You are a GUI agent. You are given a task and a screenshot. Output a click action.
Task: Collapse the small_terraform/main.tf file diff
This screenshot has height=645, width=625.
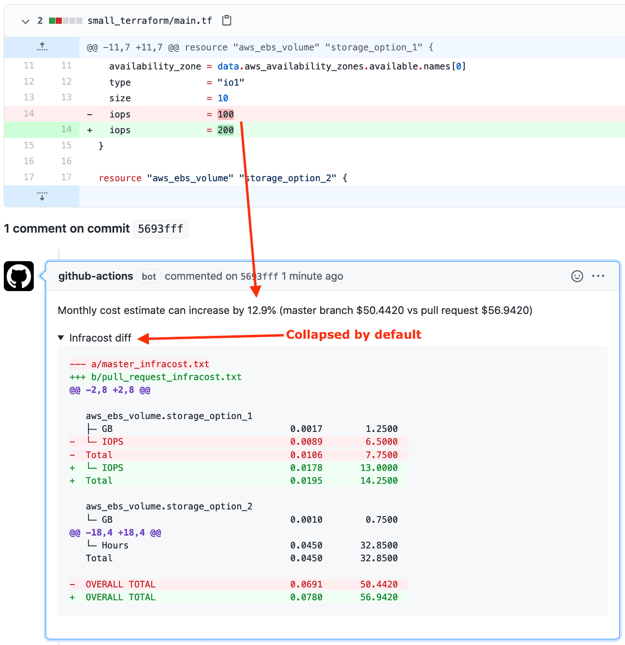click(25, 21)
